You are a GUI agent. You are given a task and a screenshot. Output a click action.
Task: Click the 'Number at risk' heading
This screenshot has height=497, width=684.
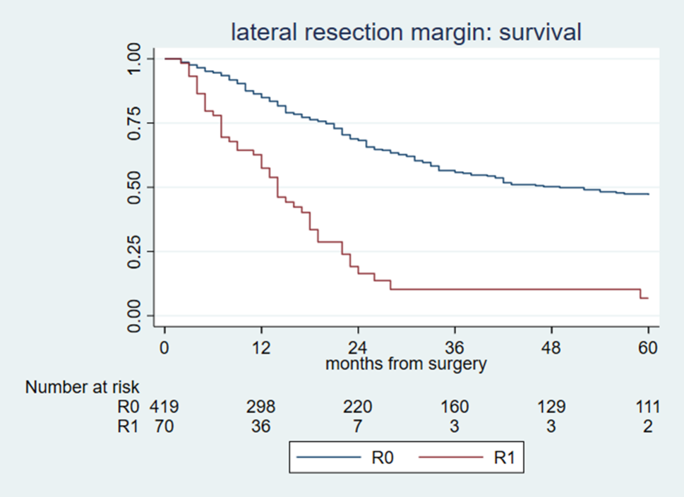point(83,387)
